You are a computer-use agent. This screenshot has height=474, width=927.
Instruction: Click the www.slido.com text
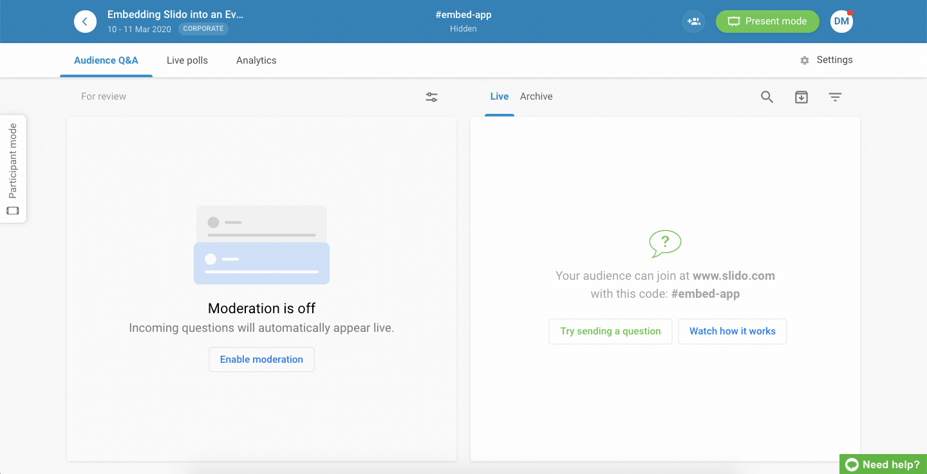[734, 276]
